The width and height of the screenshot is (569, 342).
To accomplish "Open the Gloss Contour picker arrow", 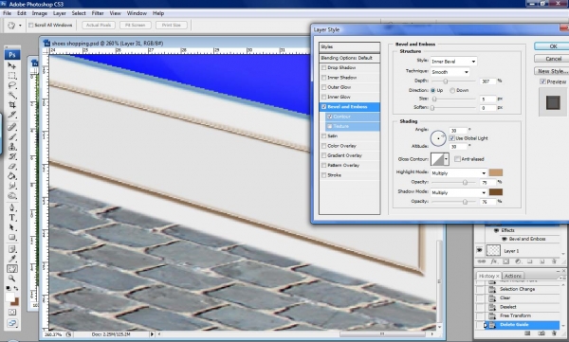I will [446, 159].
